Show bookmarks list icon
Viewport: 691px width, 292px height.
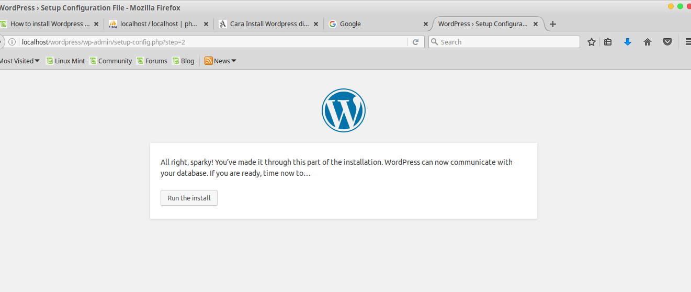(x=608, y=42)
